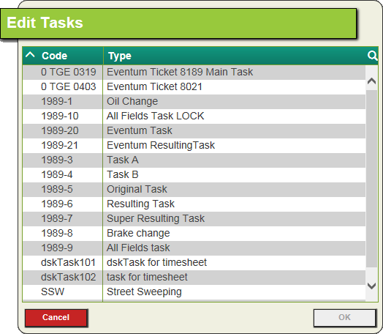Select code 0 TGE 0403
Viewport: 383px width, 334px height.
[69, 86]
